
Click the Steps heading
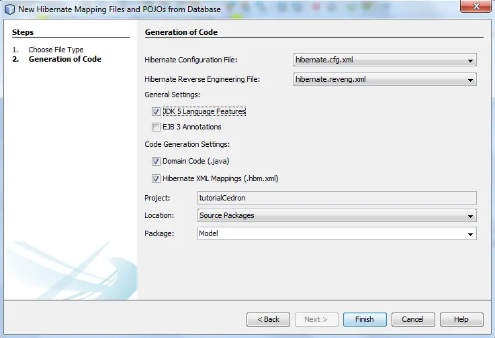(x=23, y=32)
